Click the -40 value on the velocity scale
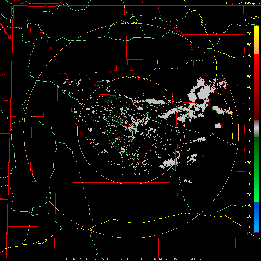 pos(248,173)
